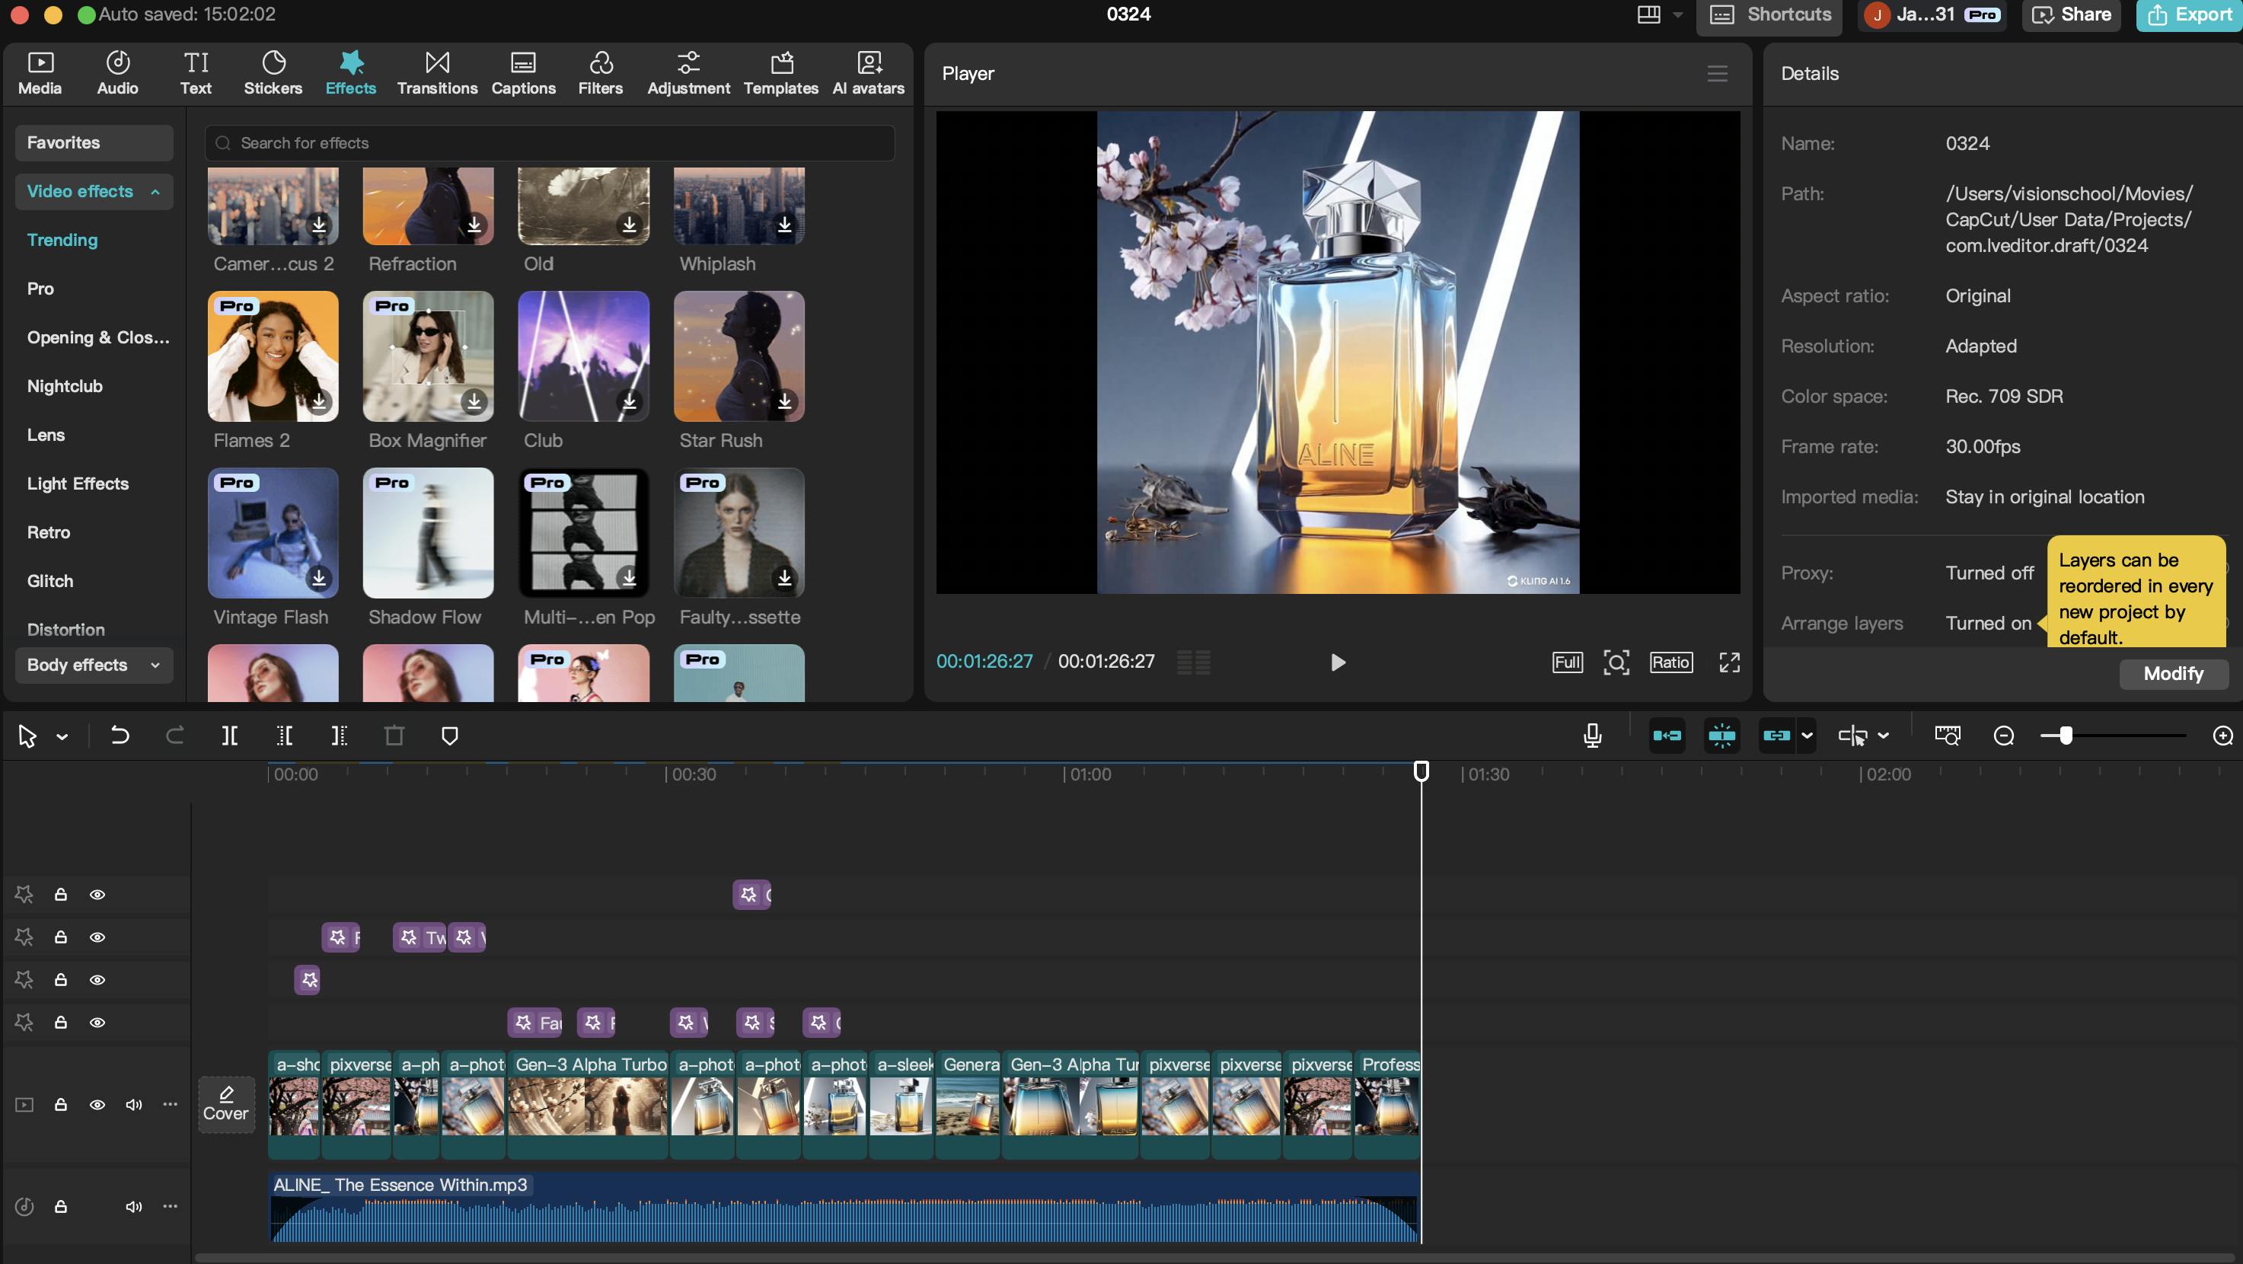The image size is (2243, 1264).
Task: Switch to the Text tab
Action: coord(196,73)
